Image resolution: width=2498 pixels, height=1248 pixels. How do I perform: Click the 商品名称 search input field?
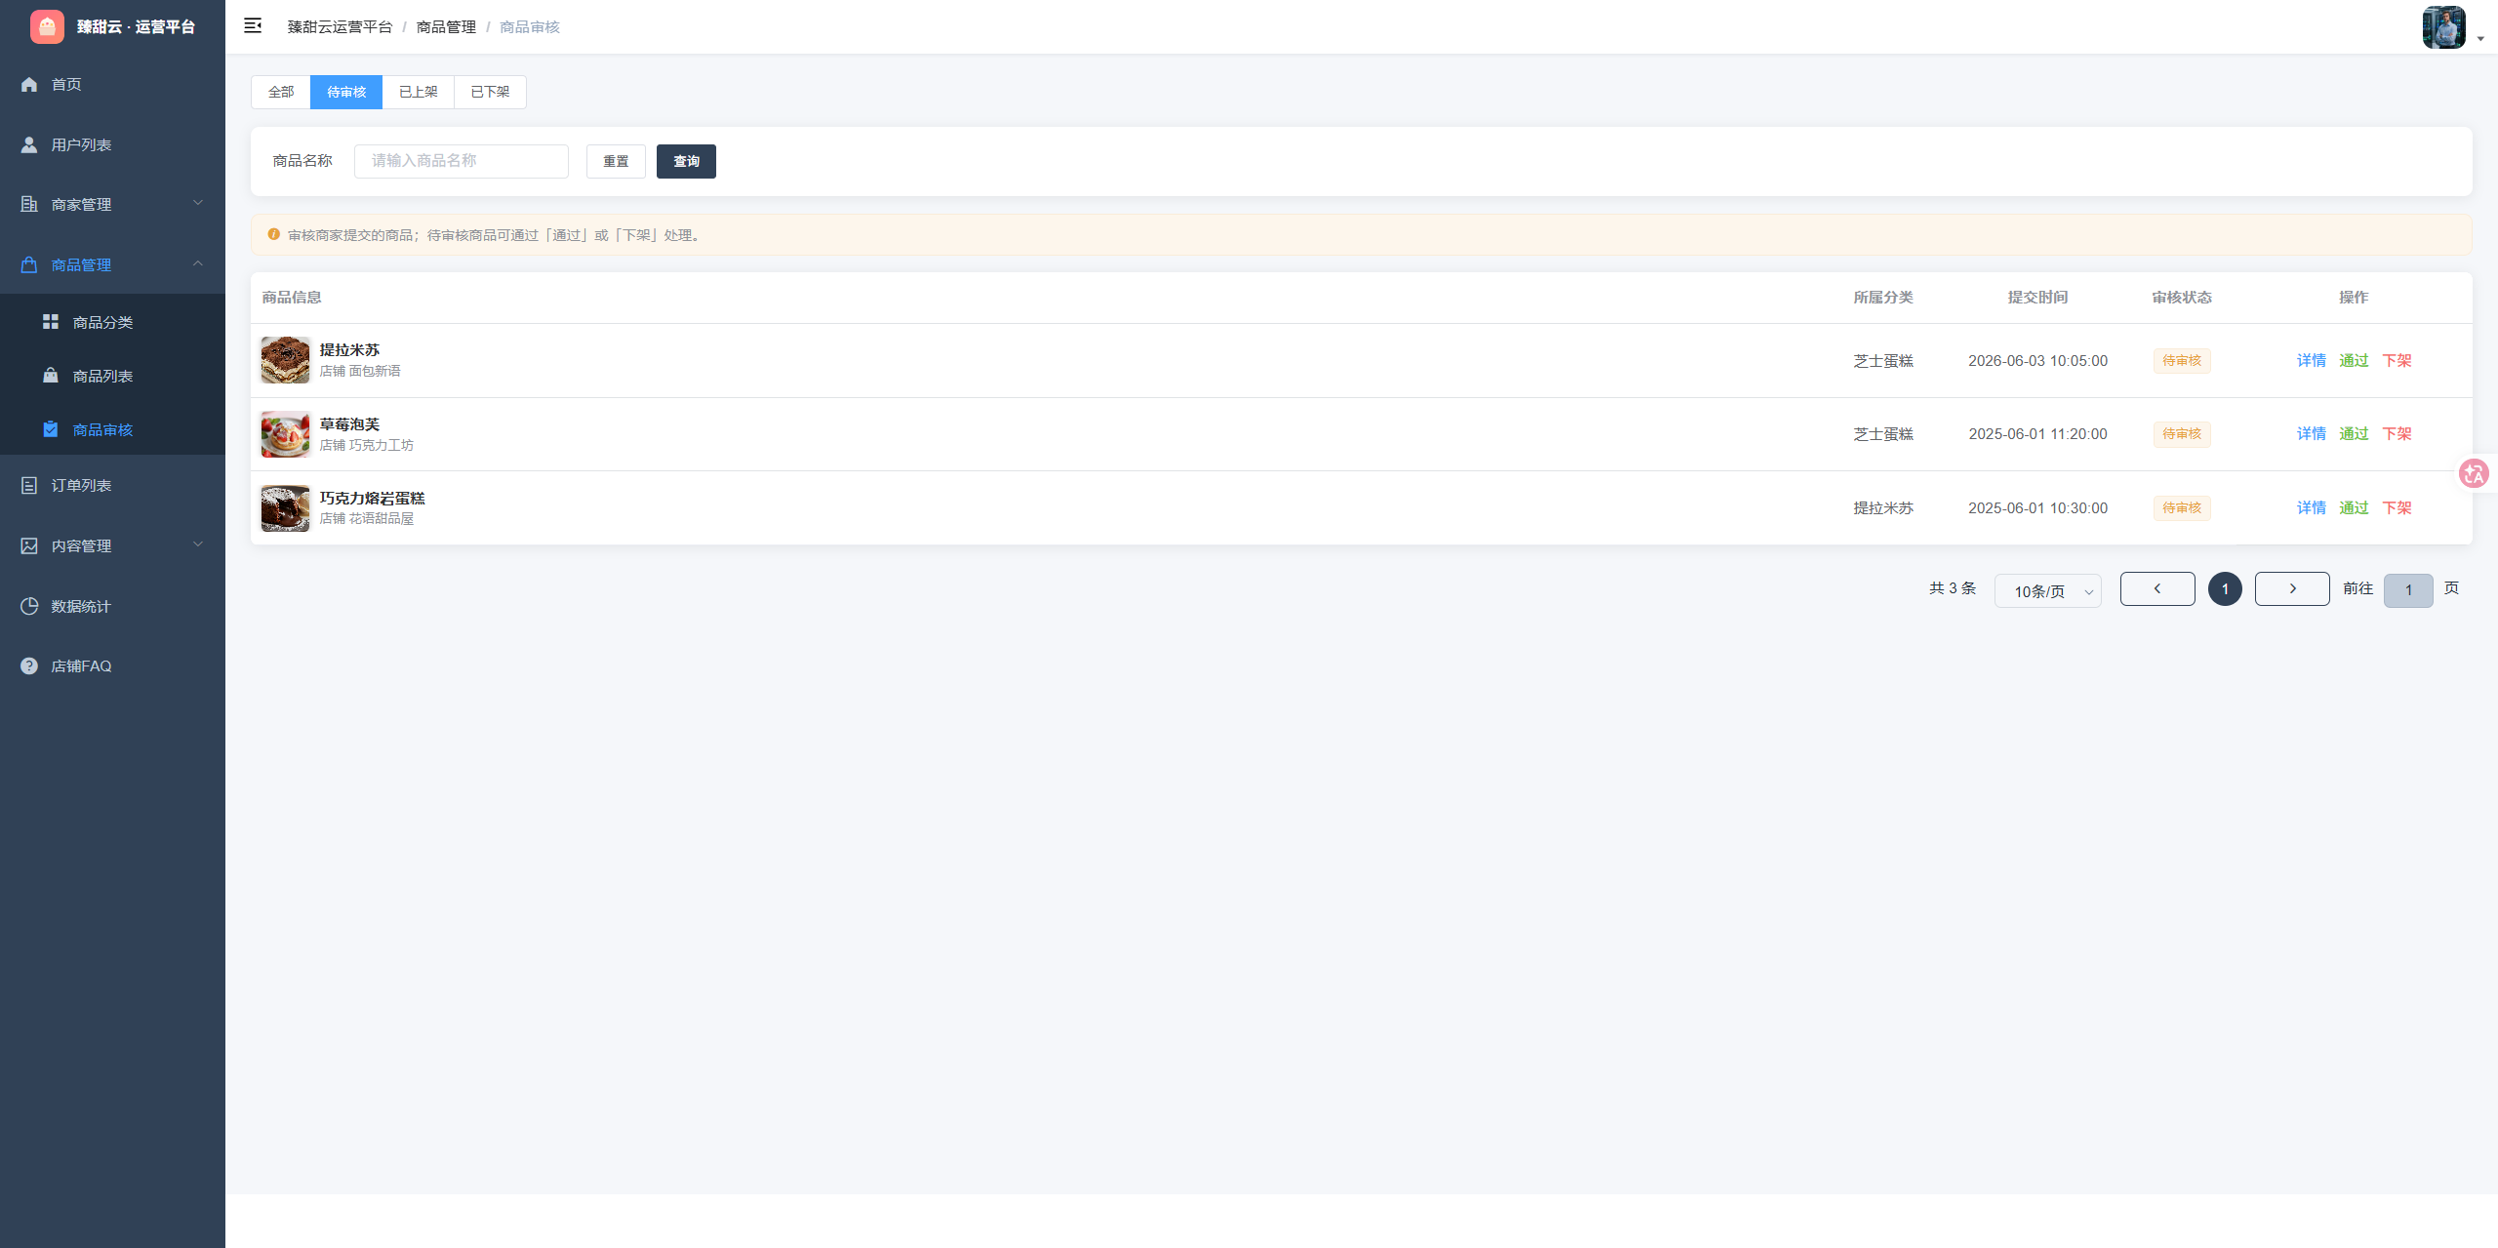(x=462, y=161)
